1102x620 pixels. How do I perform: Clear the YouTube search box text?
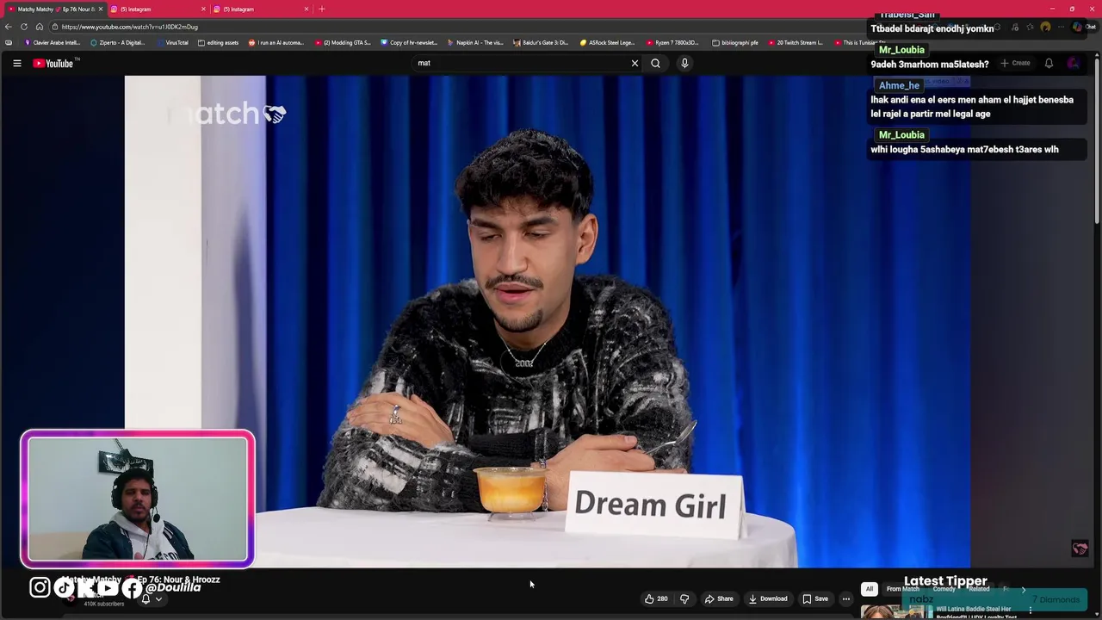(635, 63)
